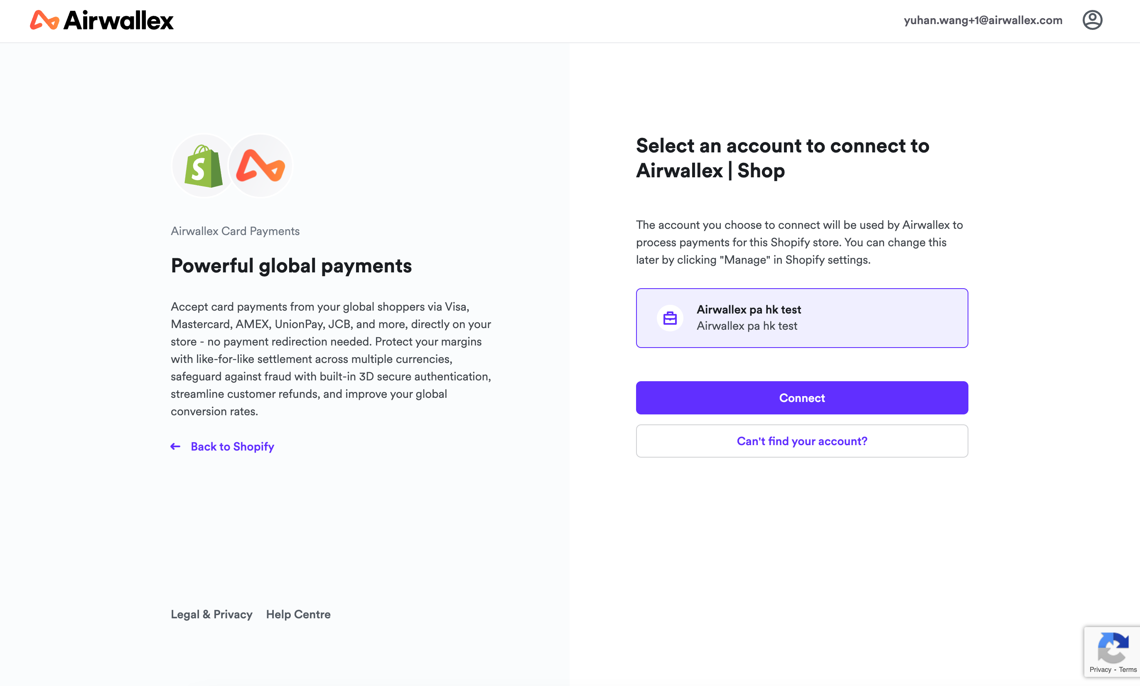Viewport: 1140px width, 686px height.
Task: Click the Airwallex Card Payments label
Action: point(235,230)
